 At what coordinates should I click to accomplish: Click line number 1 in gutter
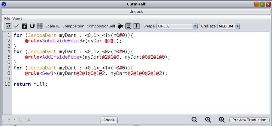point(8,35)
